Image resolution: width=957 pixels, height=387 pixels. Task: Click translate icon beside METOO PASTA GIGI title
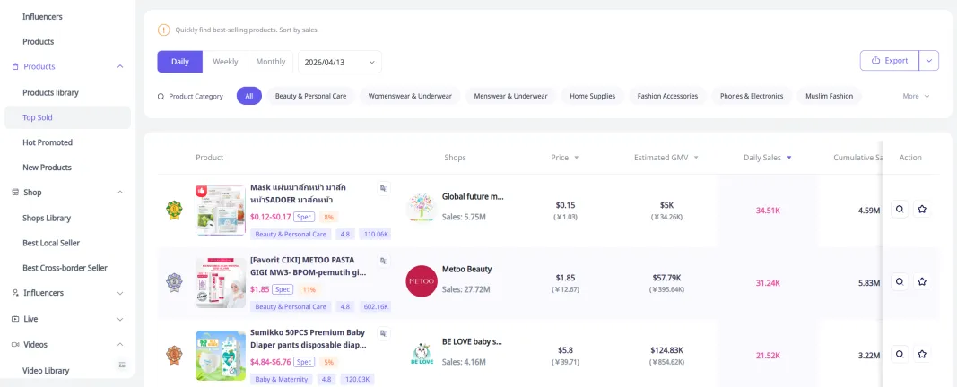(384, 261)
